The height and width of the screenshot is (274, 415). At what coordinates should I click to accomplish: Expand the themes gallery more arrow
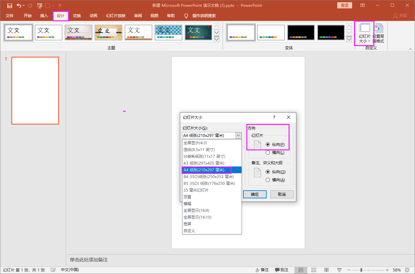(217, 39)
